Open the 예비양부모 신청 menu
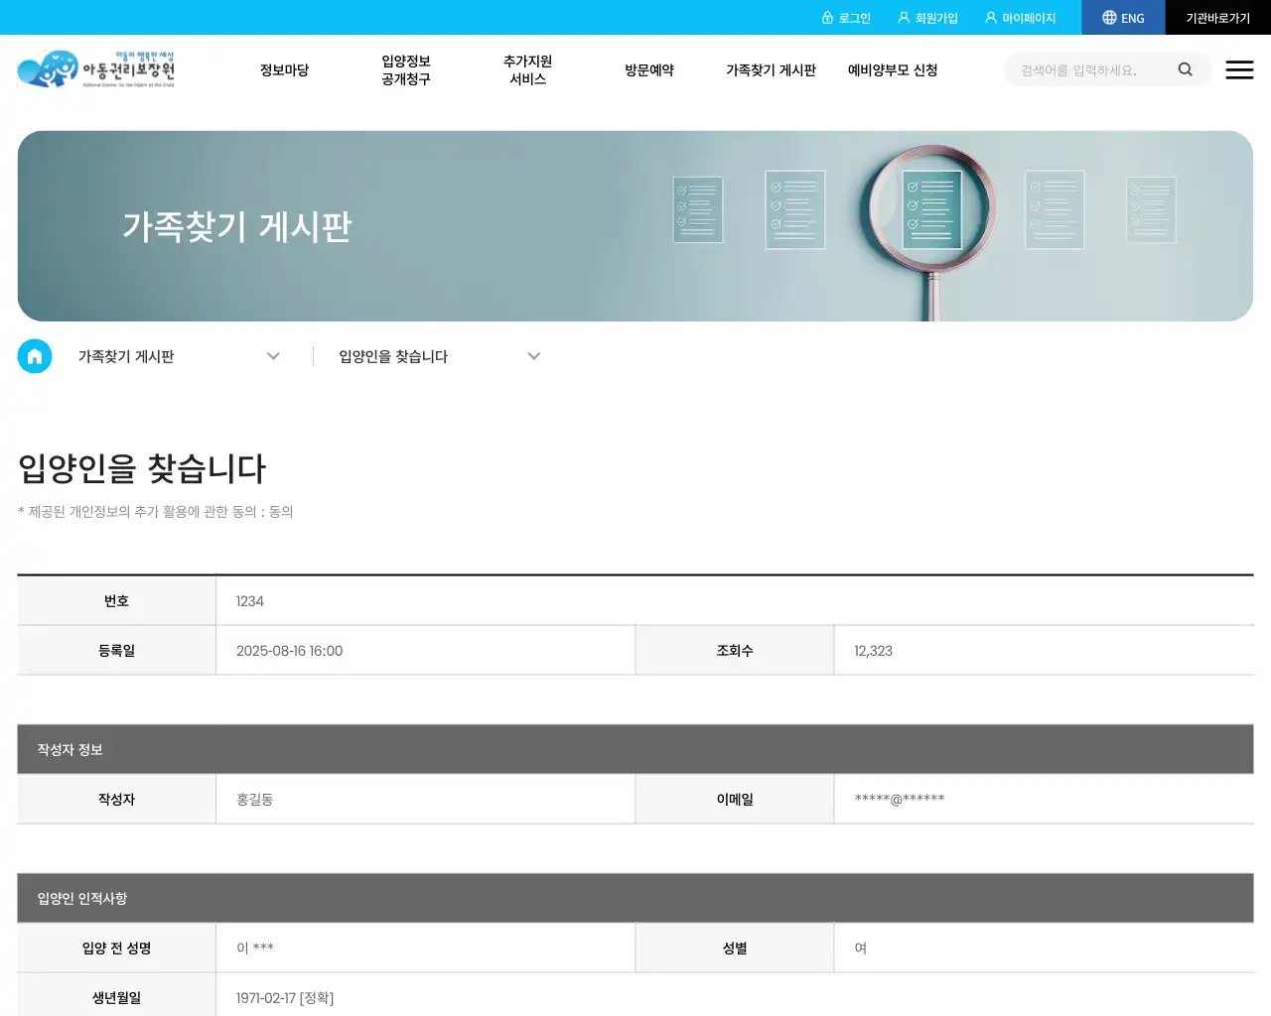This screenshot has width=1271, height=1016. [x=893, y=69]
